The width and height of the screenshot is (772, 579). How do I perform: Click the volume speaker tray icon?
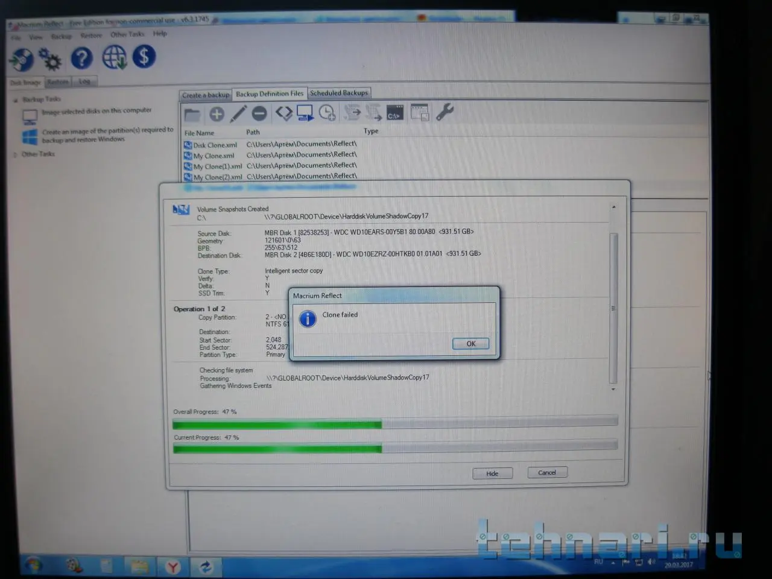coord(651,562)
